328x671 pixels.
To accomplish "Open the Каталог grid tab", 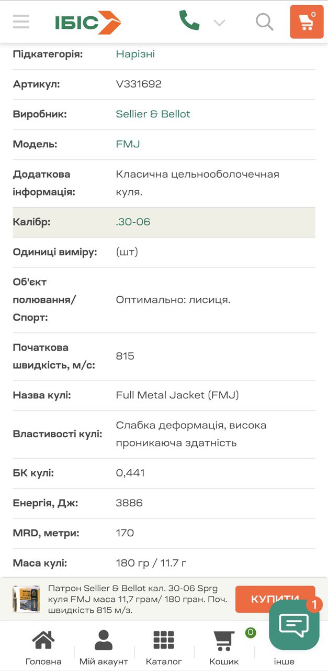I will pos(164,648).
